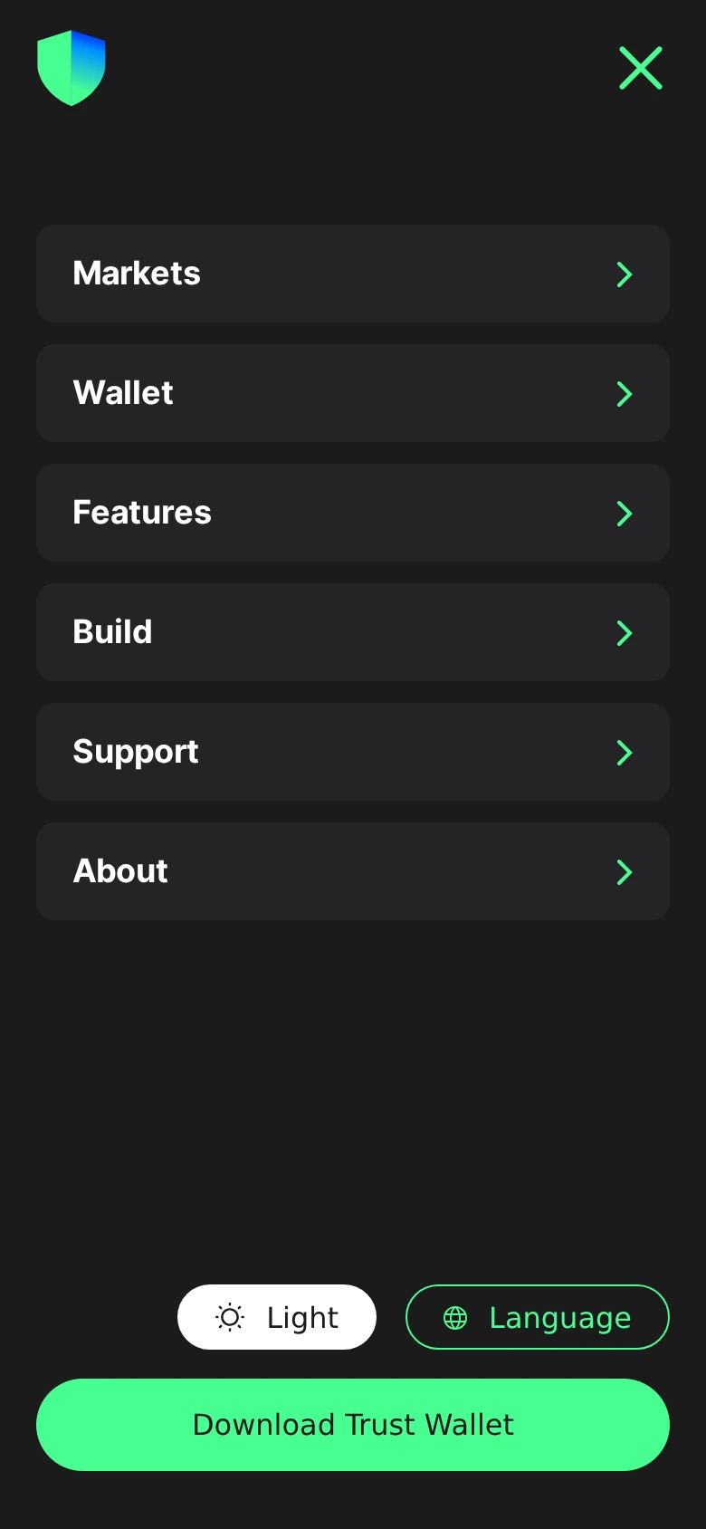Close the navigation menu with the X icon
Viewport: 706px width, 1529px height.
641,68
